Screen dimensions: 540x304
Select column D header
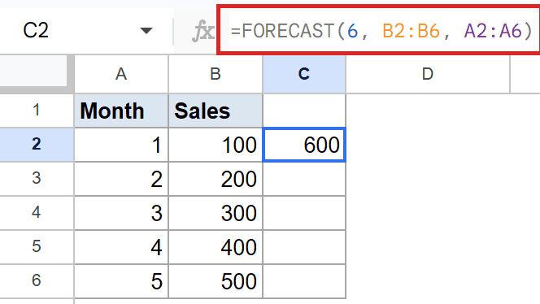click(428, 74)
